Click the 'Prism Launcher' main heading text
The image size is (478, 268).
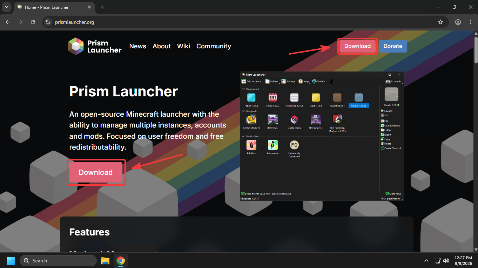(x=123, y=91)
